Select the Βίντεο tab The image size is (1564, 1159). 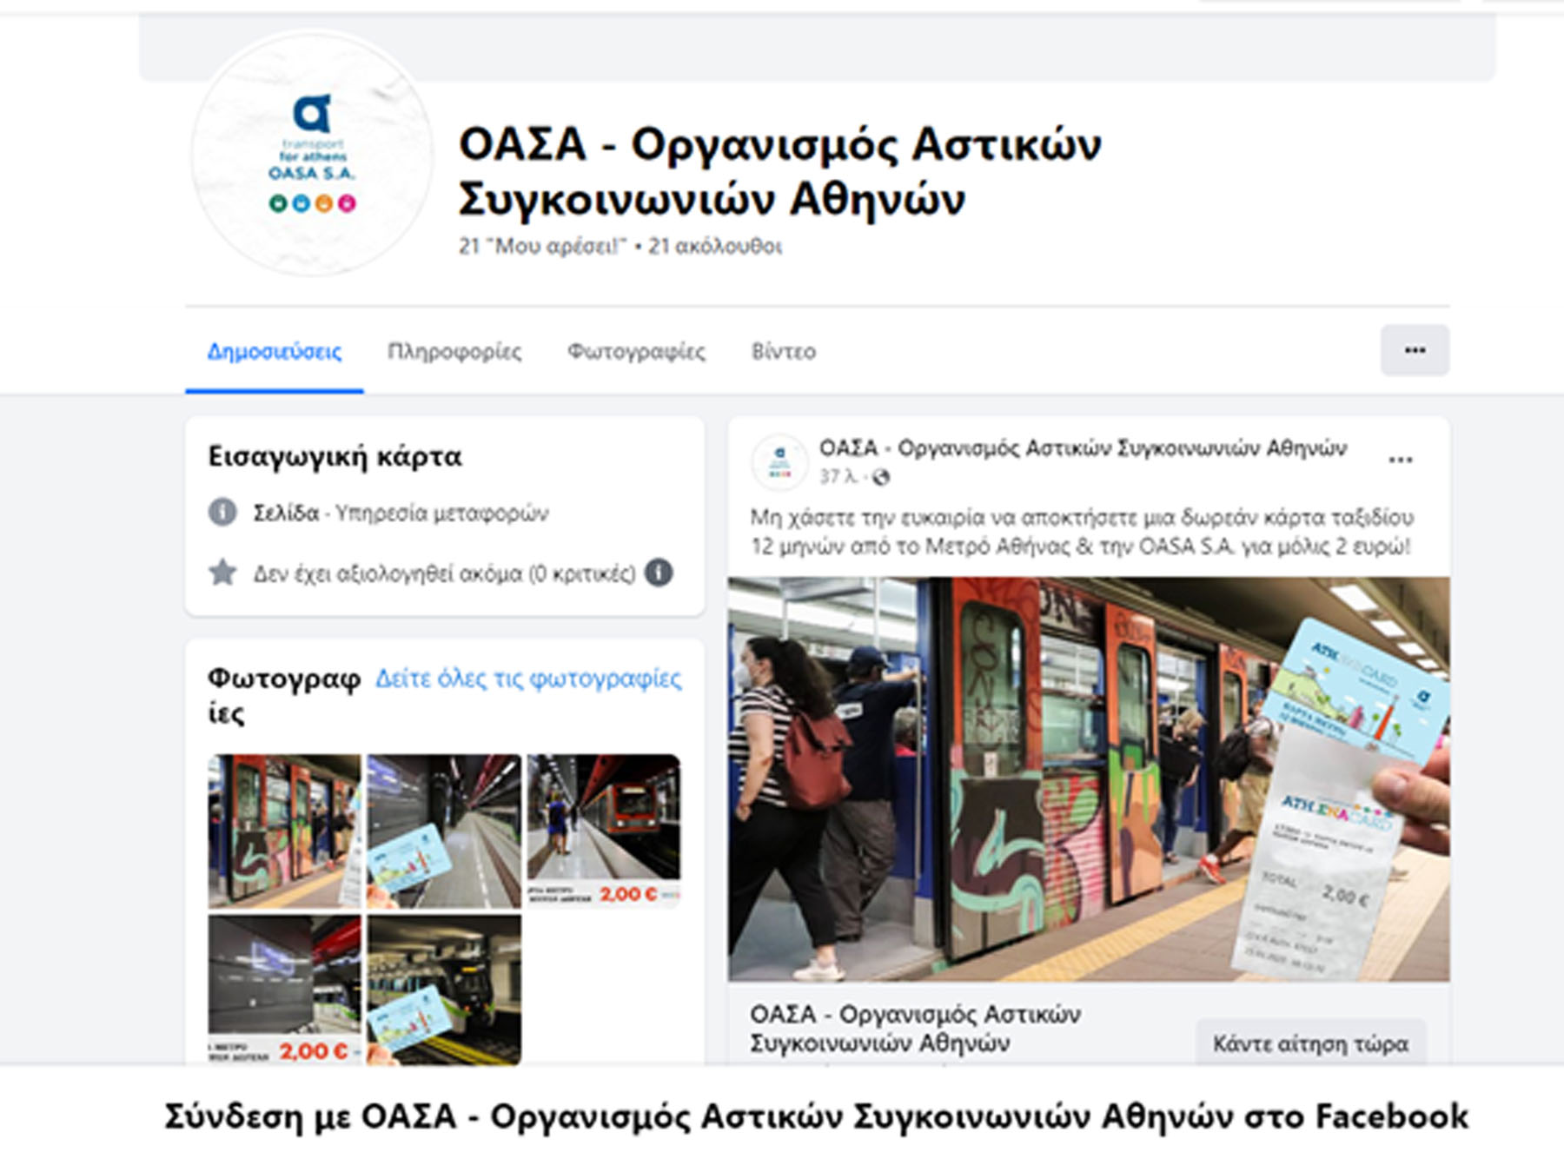coord(783,352)
